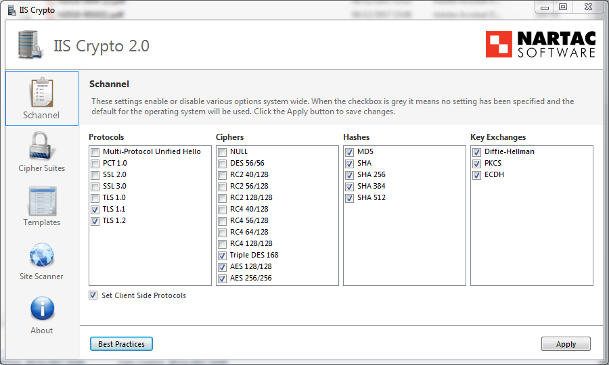Enable the PCT 1.0 protocol
The height and width of the screenshot is (365, 609).
[95, 164]
